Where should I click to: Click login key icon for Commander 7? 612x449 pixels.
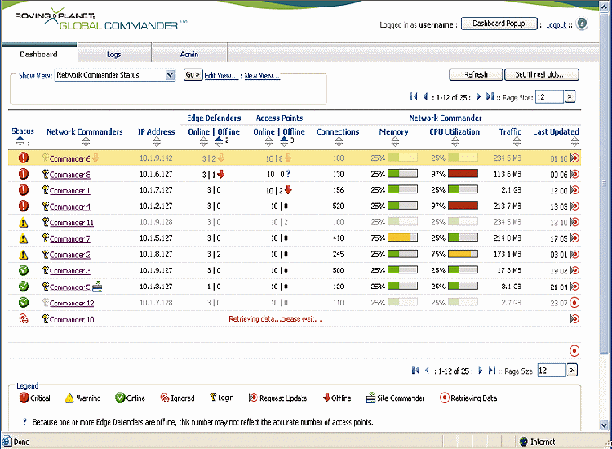[46, 238]
